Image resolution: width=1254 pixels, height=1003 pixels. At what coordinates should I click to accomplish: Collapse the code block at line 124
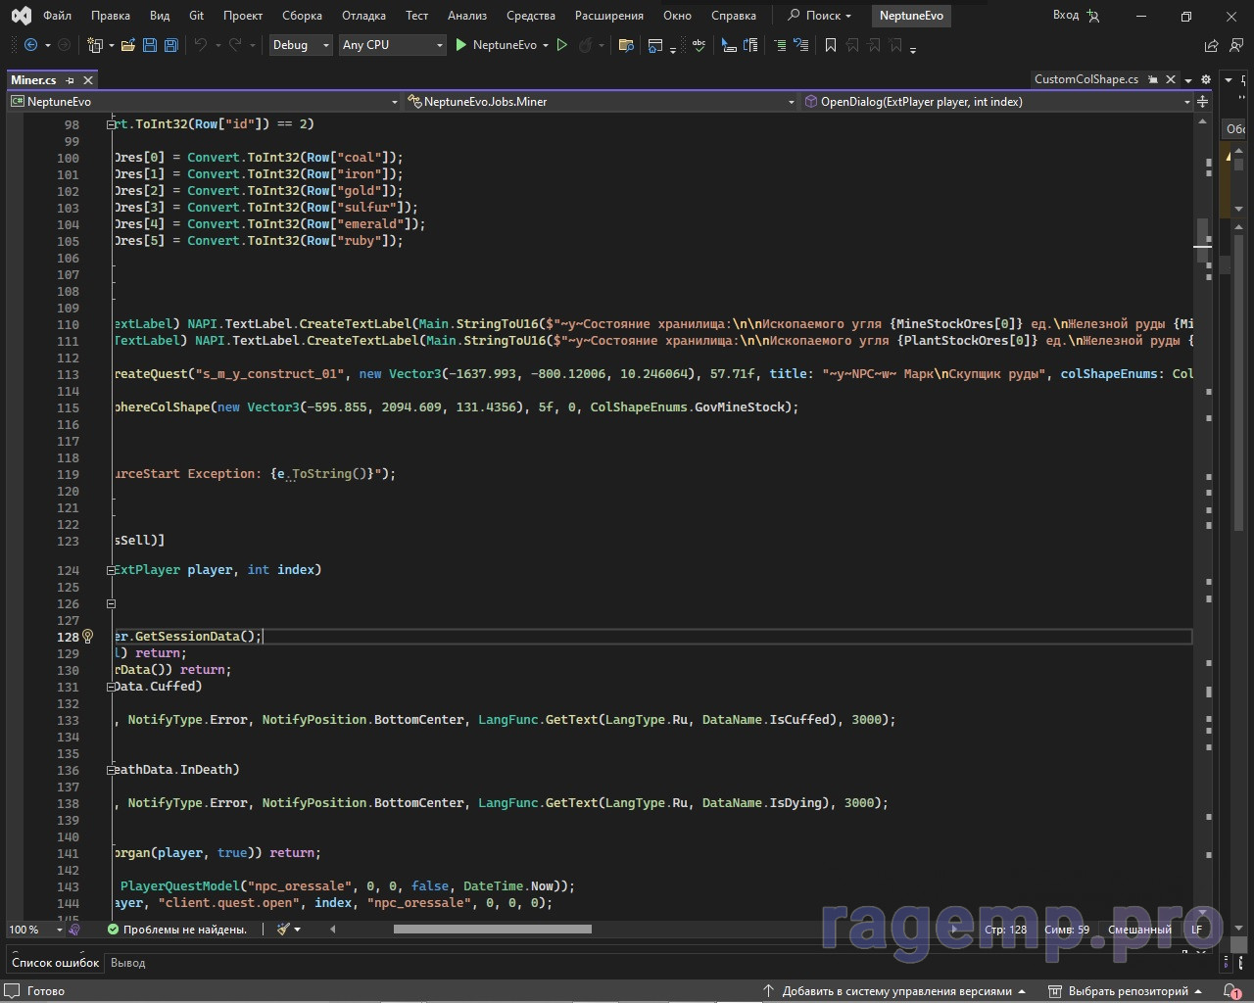[111, 570]
